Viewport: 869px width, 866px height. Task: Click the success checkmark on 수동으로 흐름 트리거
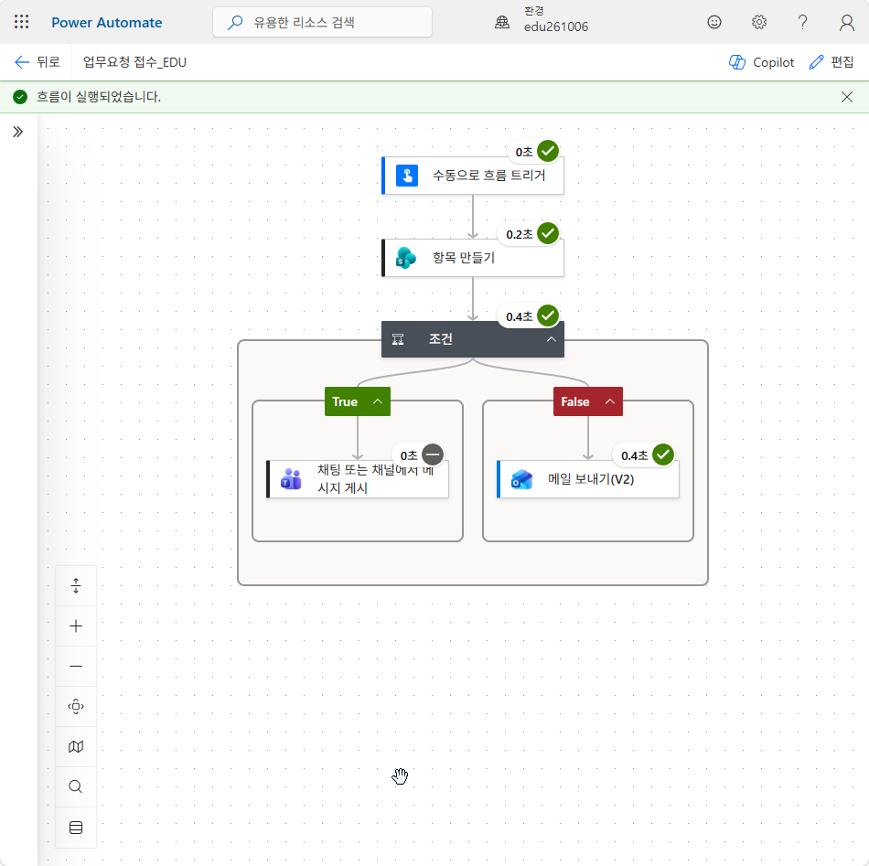[x=548, y=151]
